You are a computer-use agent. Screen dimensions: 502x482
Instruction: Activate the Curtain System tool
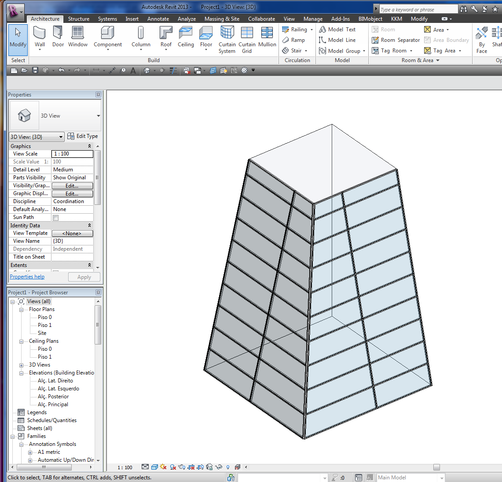pyautogui.click(x=227, y=37)
